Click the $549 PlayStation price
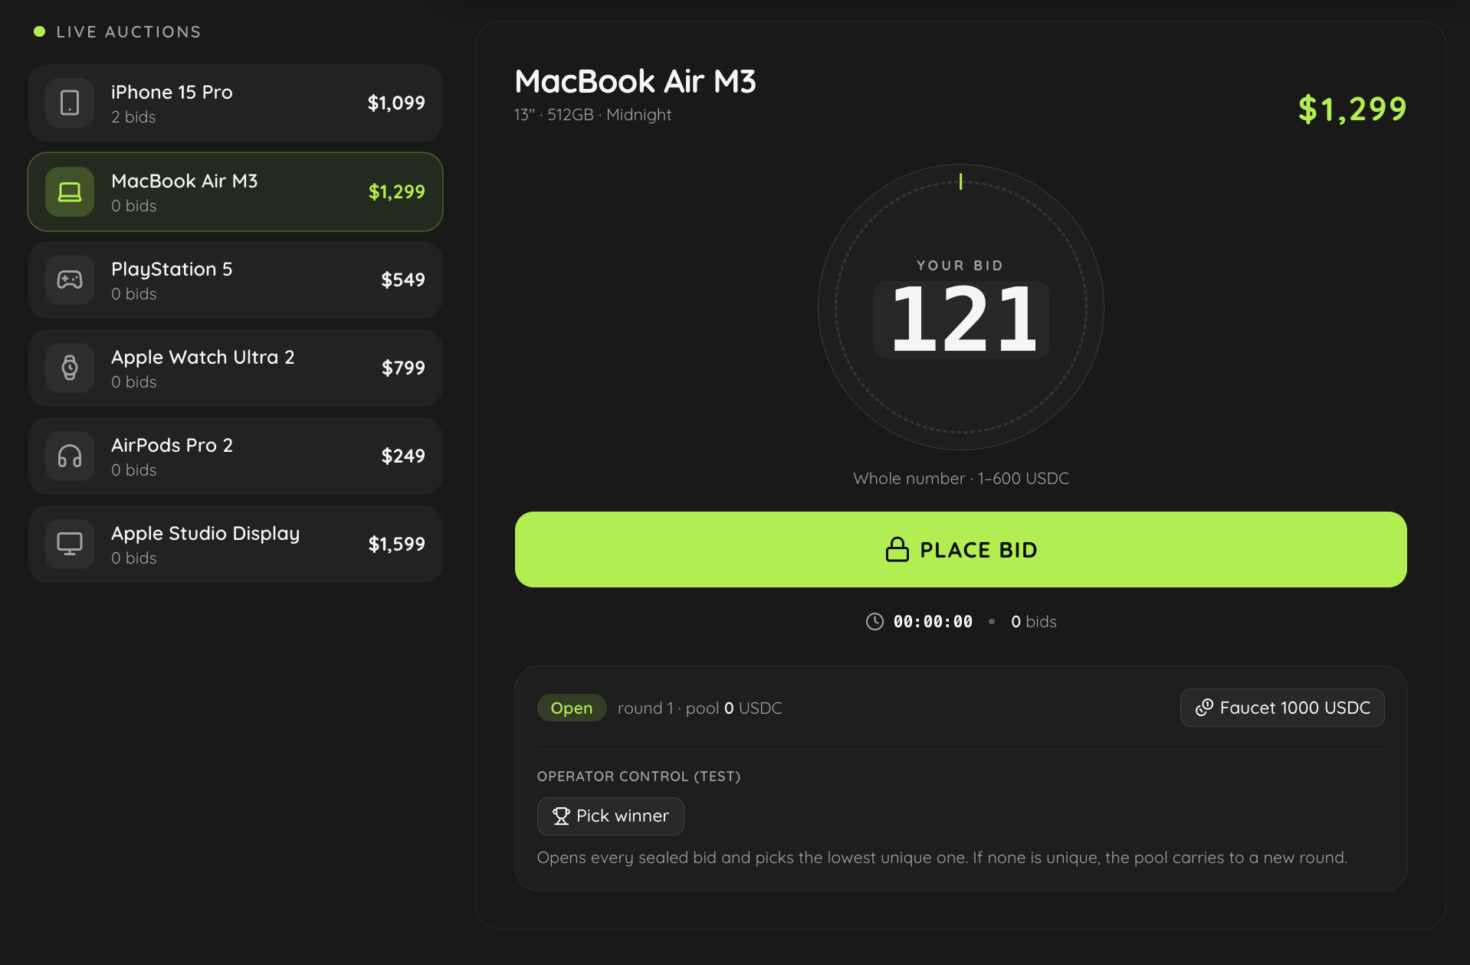 (x=403, y=280)
